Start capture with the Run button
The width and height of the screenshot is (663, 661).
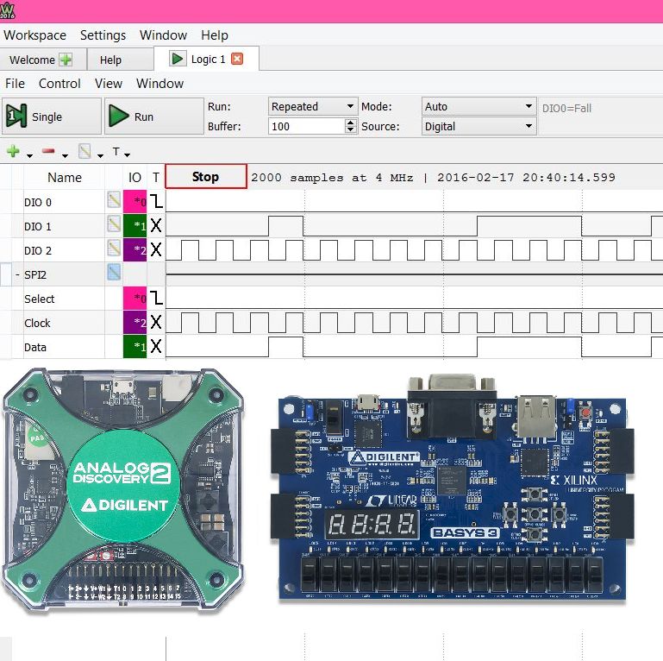(154, 116)
